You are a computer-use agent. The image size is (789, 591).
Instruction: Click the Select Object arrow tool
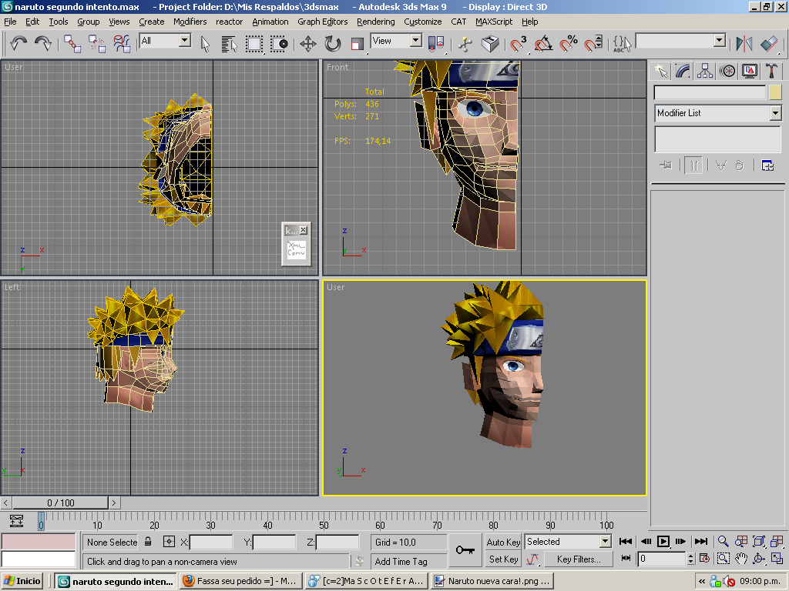pos(206,44)
